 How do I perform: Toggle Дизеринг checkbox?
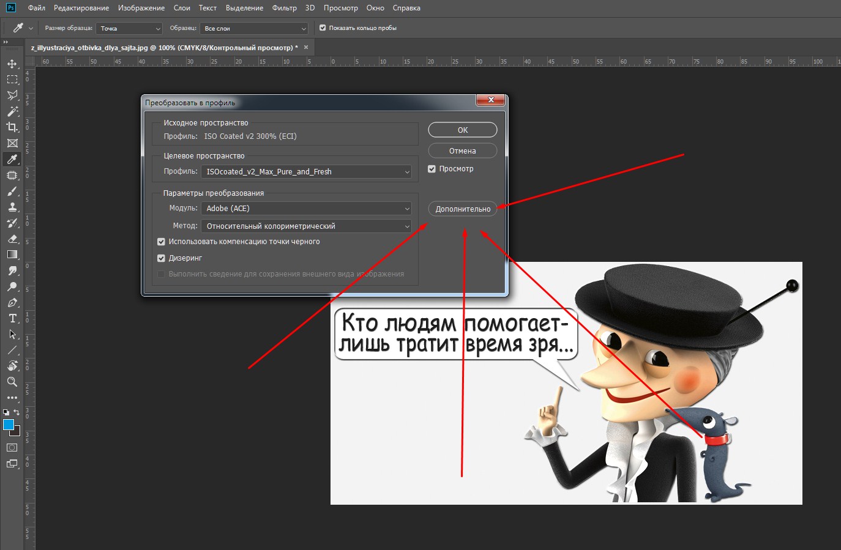tap(162, 258)
